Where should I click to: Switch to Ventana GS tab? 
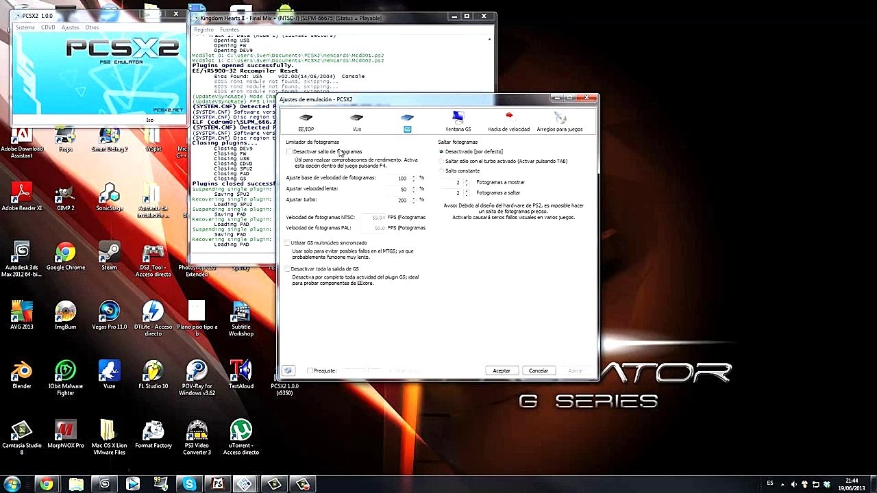(458, 123)
